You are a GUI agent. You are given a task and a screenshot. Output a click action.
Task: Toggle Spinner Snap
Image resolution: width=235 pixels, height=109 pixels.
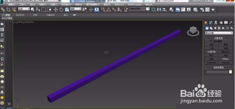[x=119, y=10]
